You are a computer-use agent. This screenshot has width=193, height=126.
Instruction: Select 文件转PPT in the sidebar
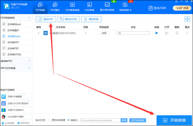(x=17, y=42)
